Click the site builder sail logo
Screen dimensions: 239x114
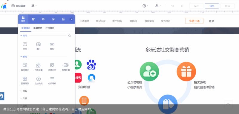click(x=4, y=6)
